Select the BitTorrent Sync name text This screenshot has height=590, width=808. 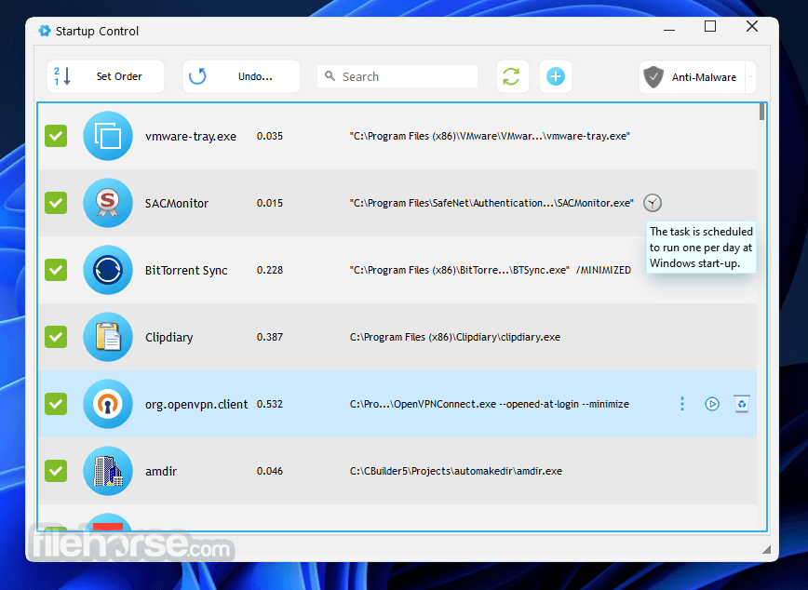[x=186, y=271]
